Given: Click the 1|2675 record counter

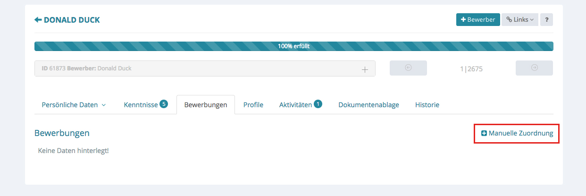Looking at the screenshot, I should click(x=471, y=69).
